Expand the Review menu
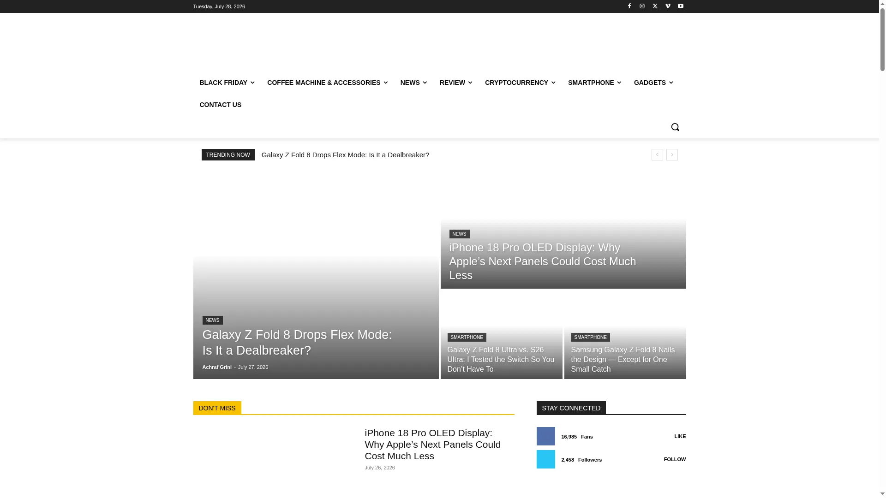 (x=455, y=83)
